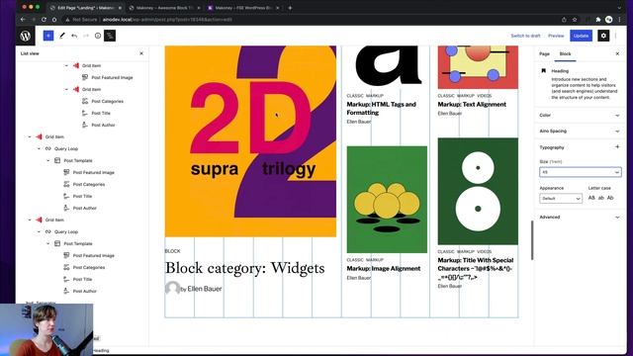Click the browser address bar URL

tap(167, 20)
